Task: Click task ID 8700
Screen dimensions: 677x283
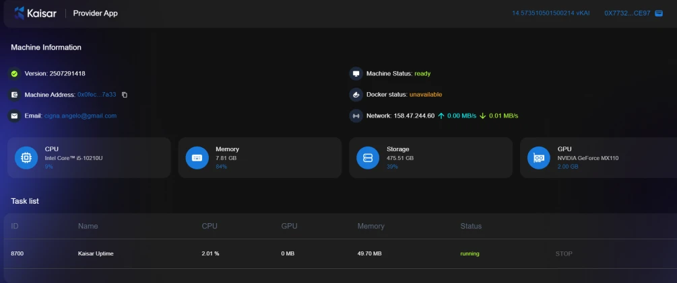Action: pos(18,253)
